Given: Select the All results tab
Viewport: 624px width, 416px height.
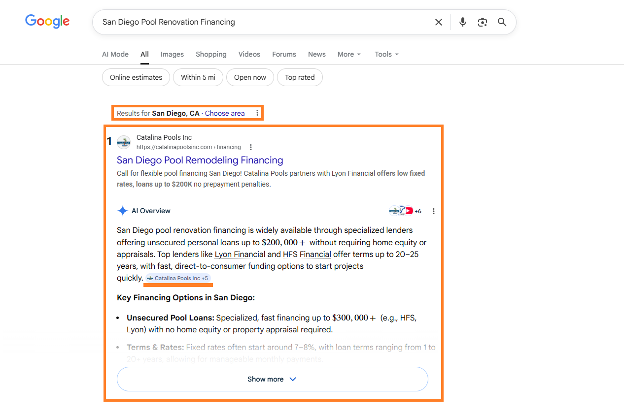Looking at the screenshot, I should tap(144, 54).
